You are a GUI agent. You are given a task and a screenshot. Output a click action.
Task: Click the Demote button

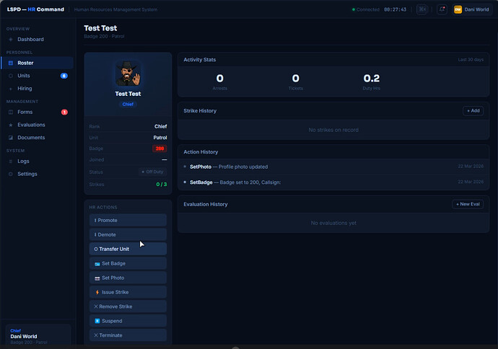128,234
